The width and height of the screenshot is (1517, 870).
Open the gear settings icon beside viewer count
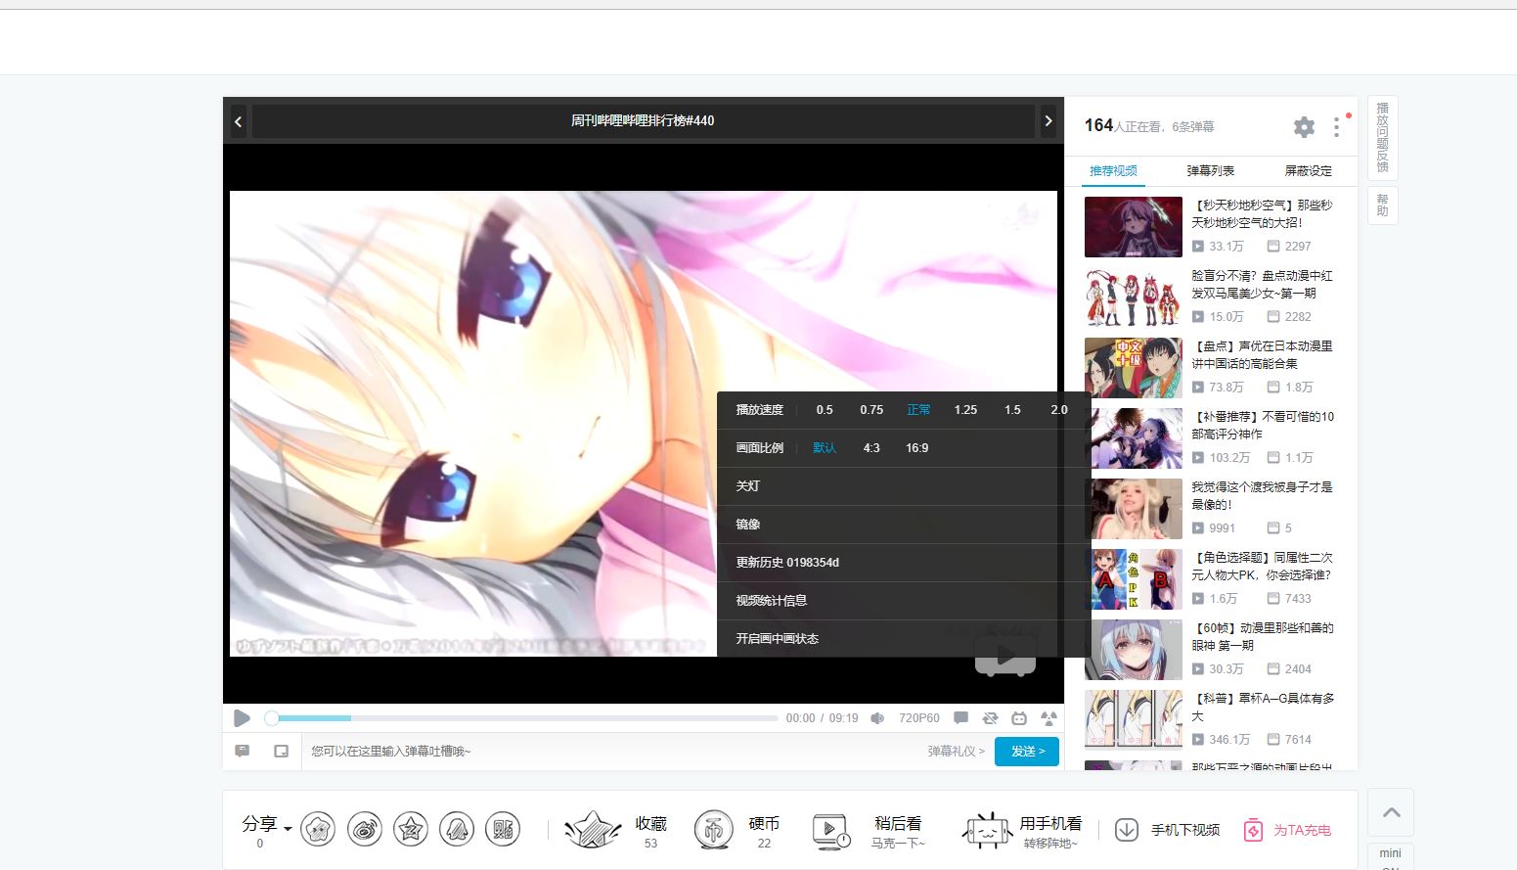1304,127
